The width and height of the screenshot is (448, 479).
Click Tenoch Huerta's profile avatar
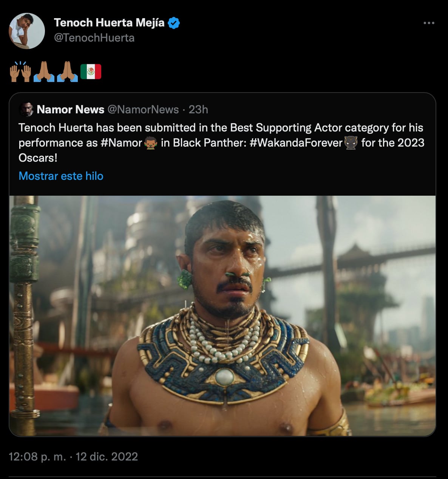27,31
